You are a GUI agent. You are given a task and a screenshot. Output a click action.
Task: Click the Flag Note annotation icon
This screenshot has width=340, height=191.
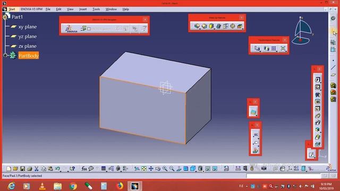coord(256,143)
